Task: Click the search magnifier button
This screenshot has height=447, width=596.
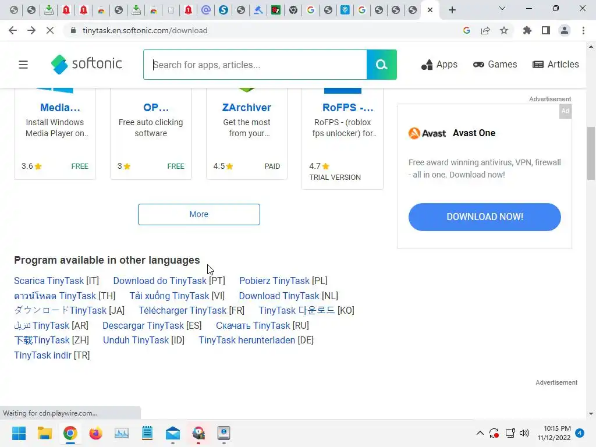Action: click(382, 65)
